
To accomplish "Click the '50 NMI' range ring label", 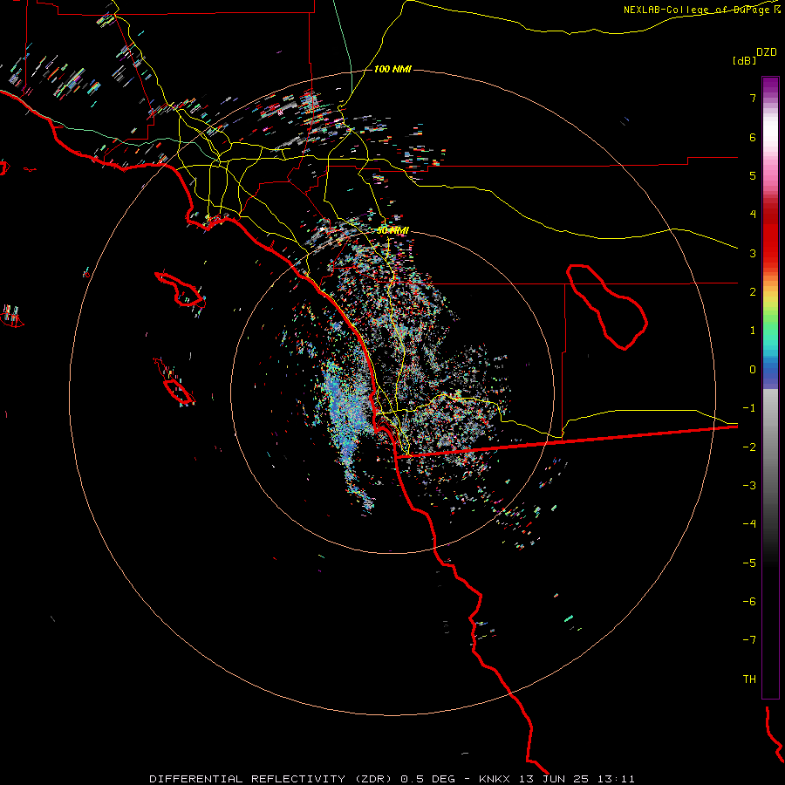I will click(x=393, y=230).
